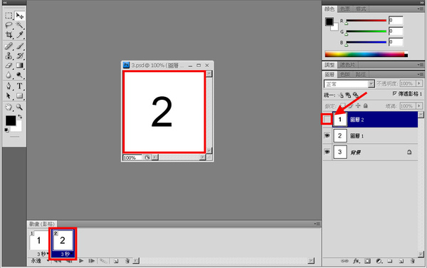Select the Crop tool

9,35
